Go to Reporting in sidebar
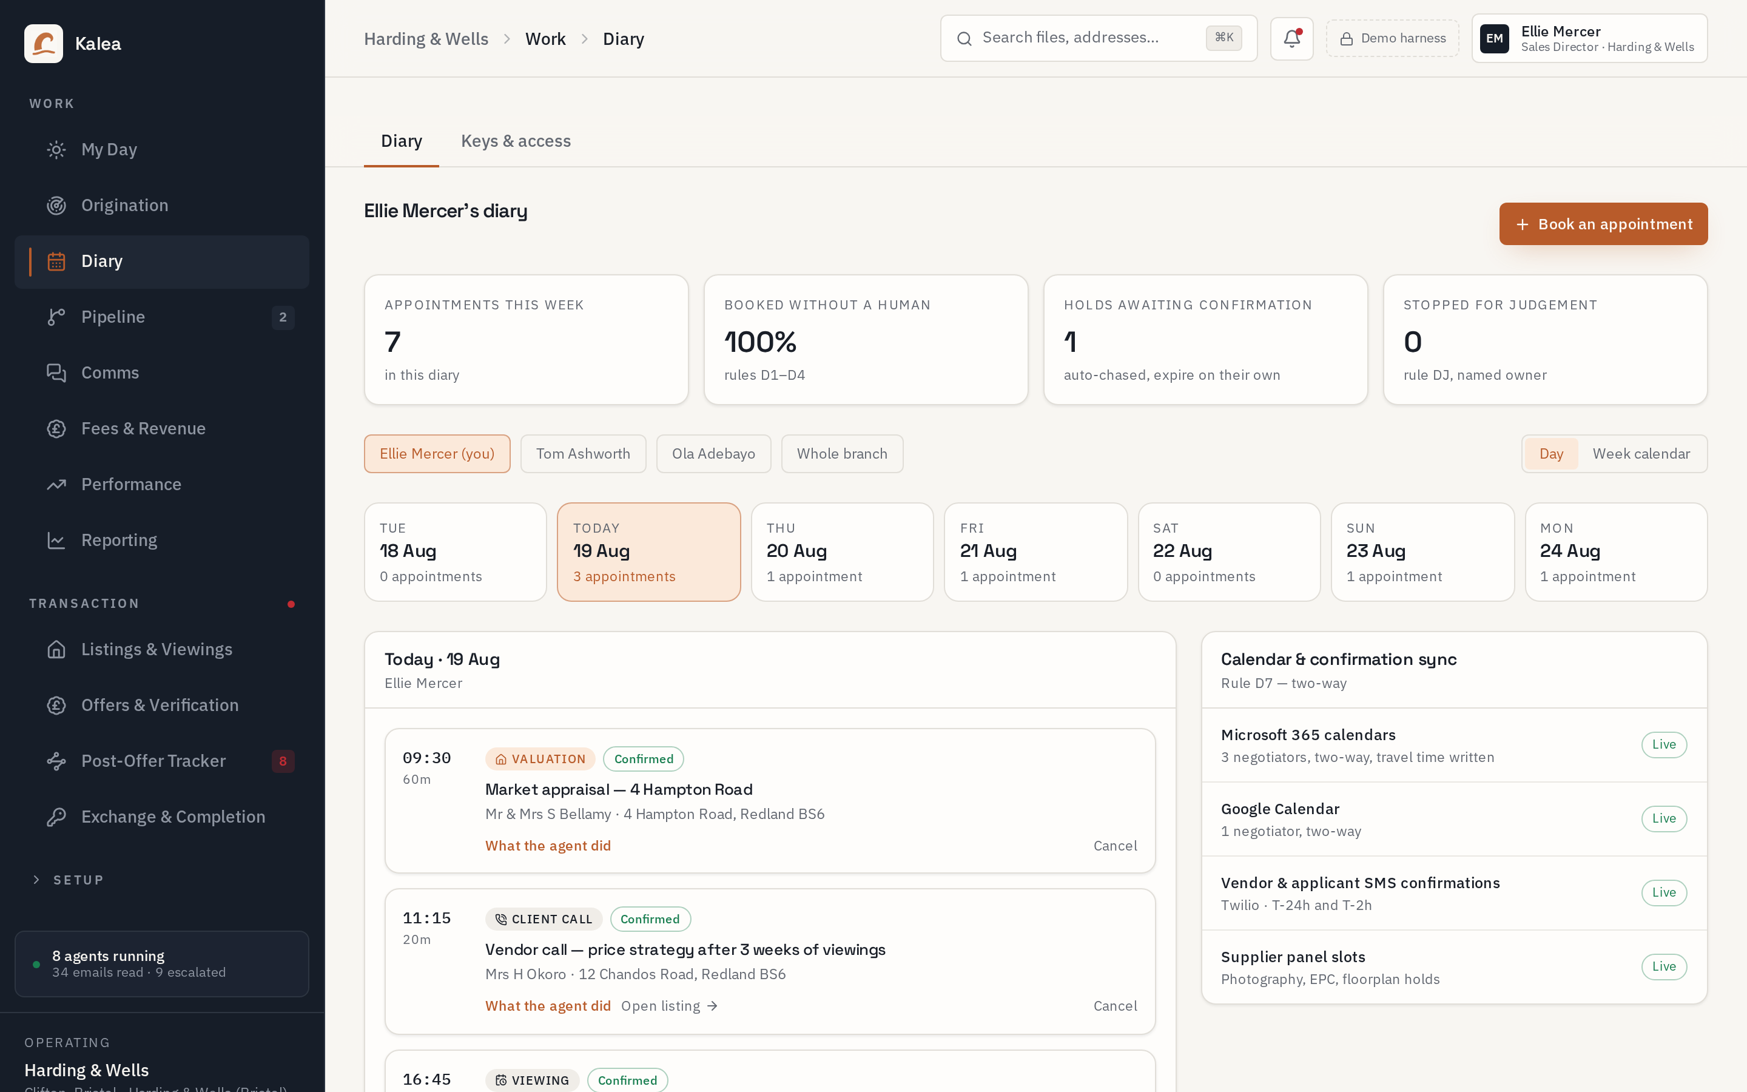The height and width of the screenshot is (1092, 1747). pos(162,540)
